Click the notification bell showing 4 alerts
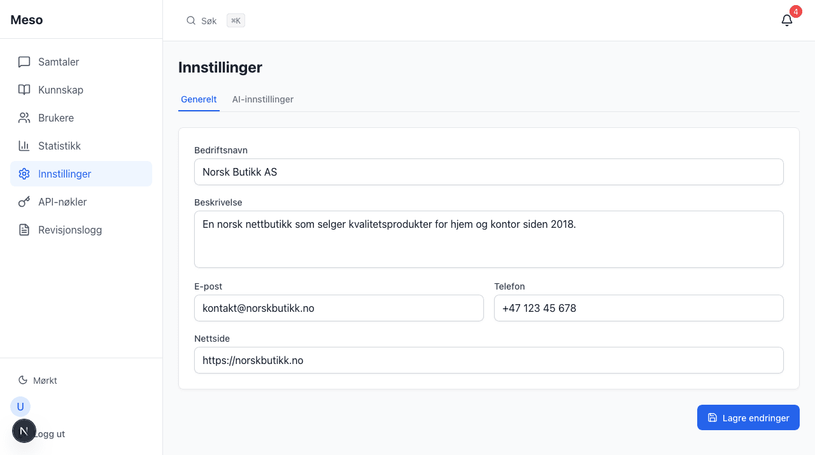815x455 pixels. pos(787,20)
